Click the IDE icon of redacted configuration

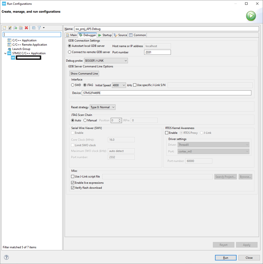tap(13, 58)
